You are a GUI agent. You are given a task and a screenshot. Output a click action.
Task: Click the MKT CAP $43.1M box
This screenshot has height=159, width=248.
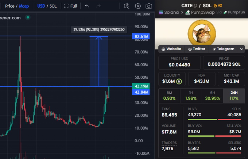[231, 79]
